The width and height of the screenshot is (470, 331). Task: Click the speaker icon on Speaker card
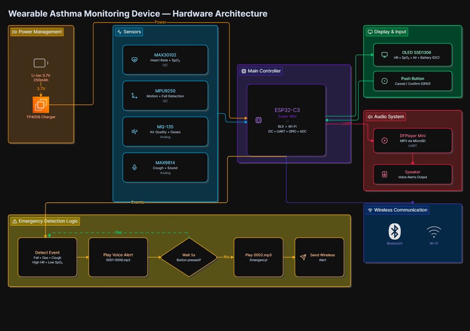point(385,175)
